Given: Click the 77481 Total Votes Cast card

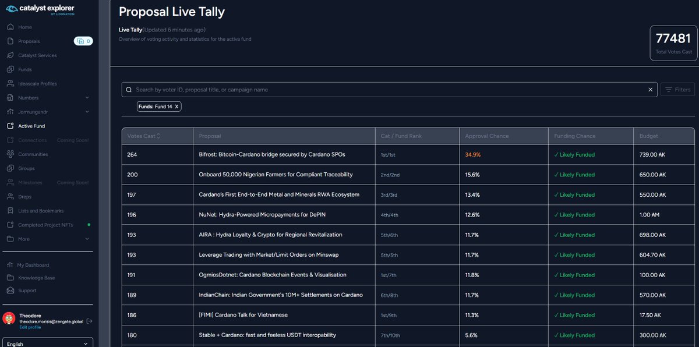Looking at the screenshot, I should (x=674, y=43).
